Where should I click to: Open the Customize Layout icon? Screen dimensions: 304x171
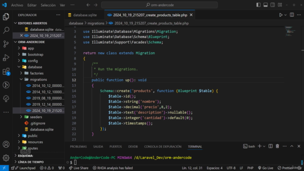[x=280, y=5]
